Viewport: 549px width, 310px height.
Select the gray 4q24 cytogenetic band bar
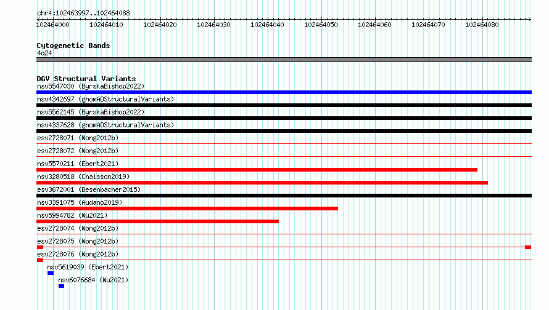pos(284,60)
